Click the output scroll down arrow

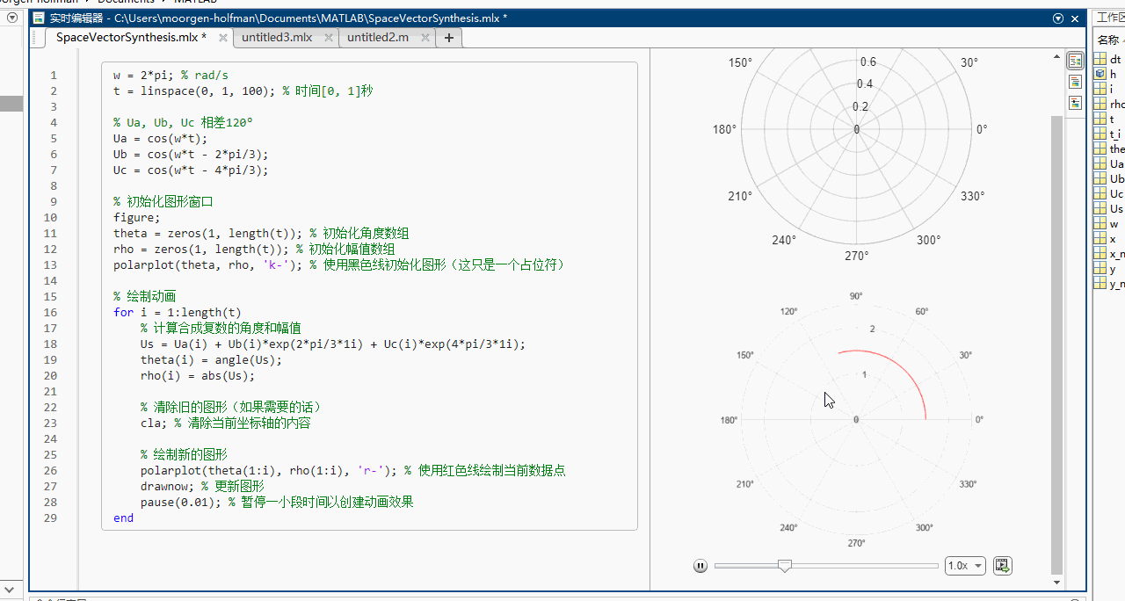pyautogui.click(x=1057, y=582)
